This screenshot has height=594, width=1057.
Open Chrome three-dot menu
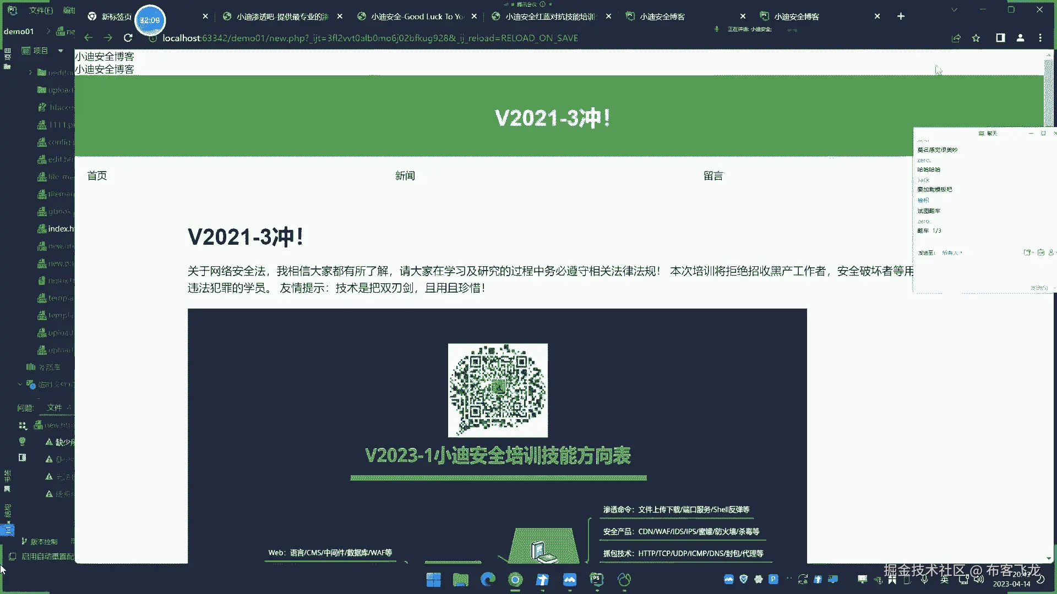point(1040,38)
